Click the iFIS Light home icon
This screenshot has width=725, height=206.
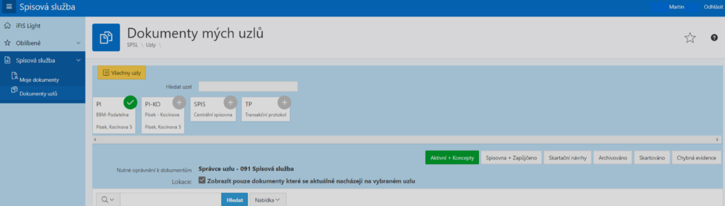coord(7,25)
